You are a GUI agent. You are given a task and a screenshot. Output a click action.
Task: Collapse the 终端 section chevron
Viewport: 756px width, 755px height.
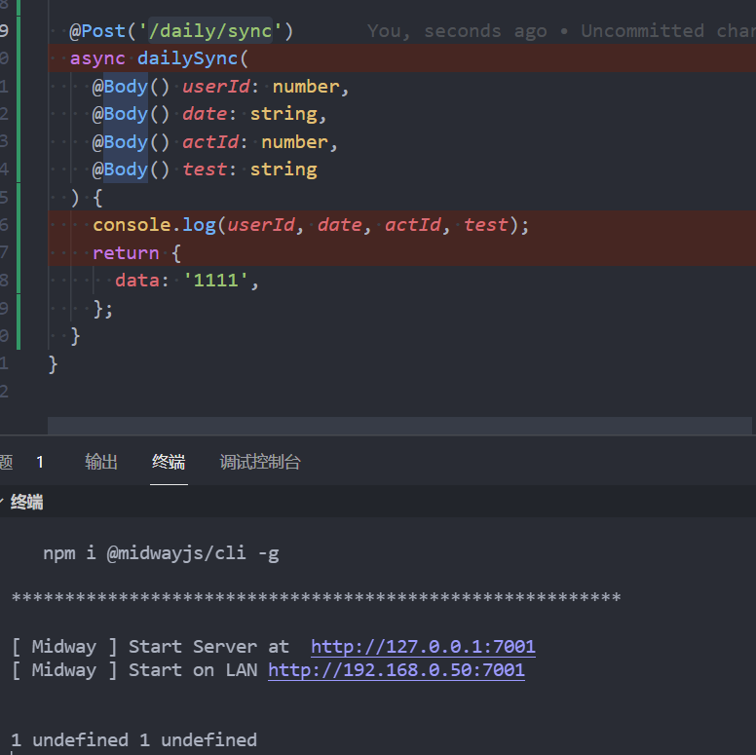(2, 502)
